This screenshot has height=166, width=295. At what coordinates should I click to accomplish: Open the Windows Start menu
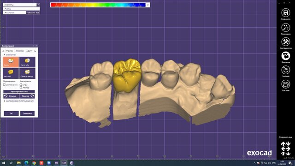click(x=4, y=163)
